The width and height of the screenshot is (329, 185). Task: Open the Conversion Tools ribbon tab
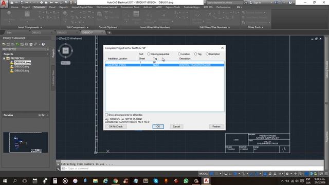click(x=130, y=7)
